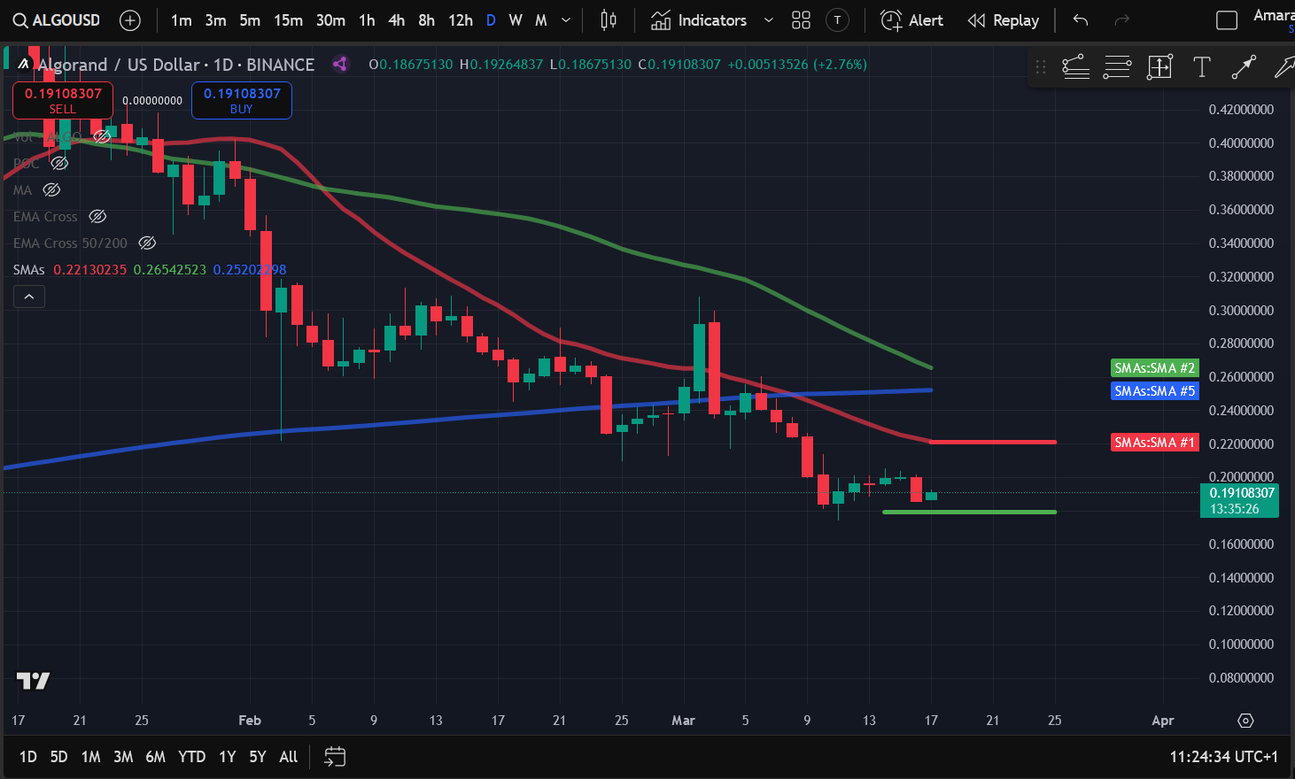Viewport: 1295px width, 779px height.
Task: Select the weekly W interval
Action: coord(516,20)
